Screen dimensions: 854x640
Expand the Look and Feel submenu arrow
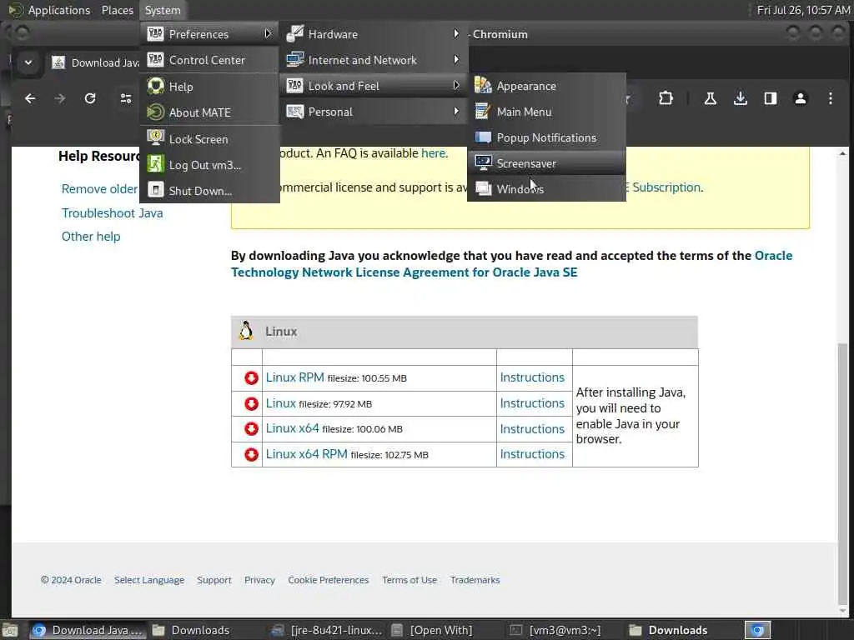click(456, 86)
